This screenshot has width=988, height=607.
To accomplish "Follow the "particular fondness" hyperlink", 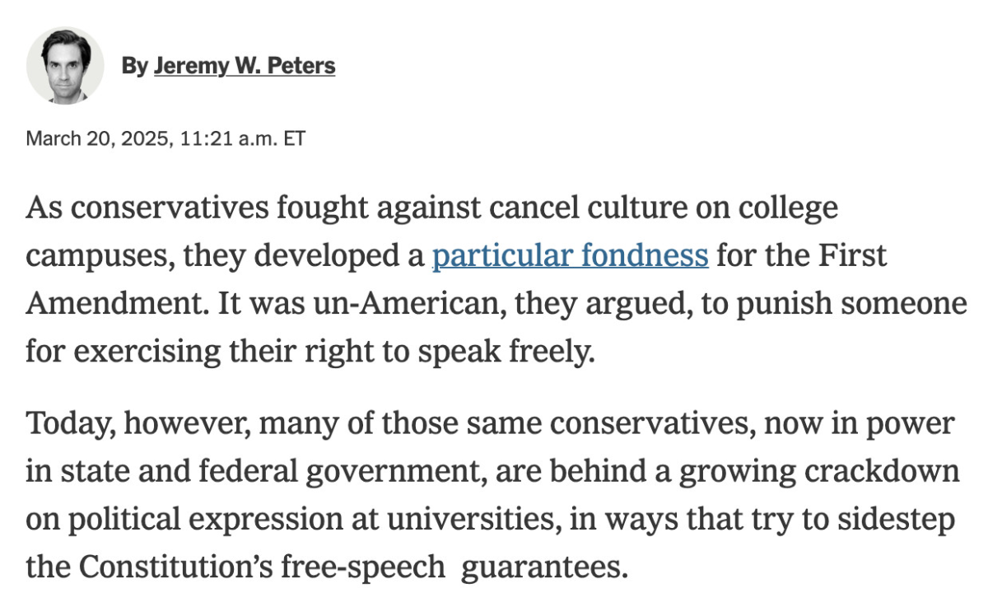I will pos(570,255).
